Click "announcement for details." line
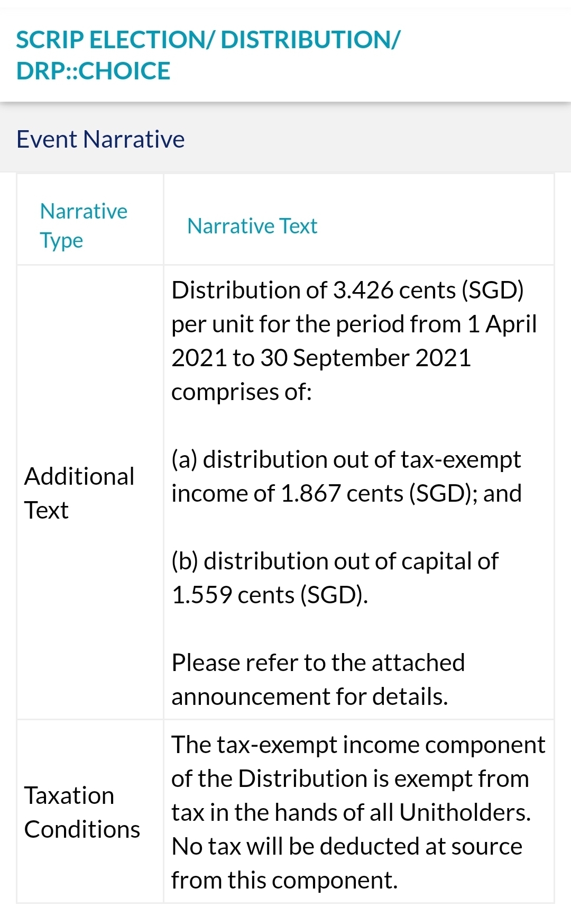The height and width of the screenshot is (906, 571). (309, 696)
